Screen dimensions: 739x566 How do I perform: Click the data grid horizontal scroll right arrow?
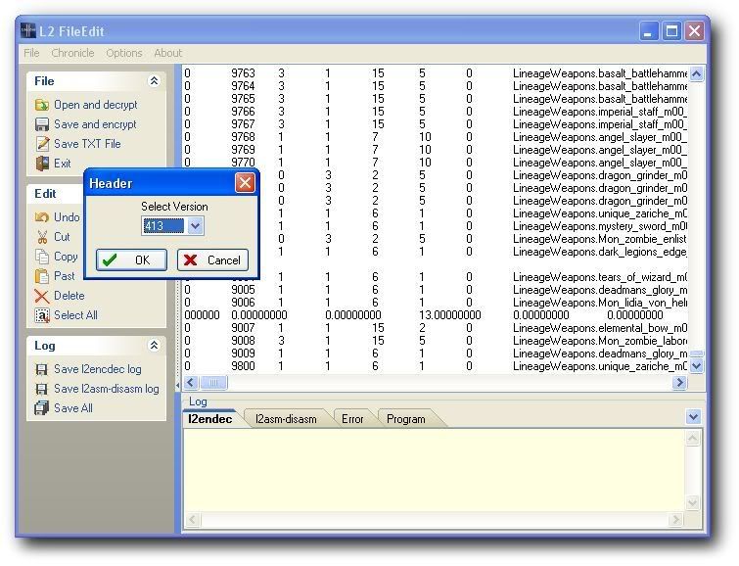pyautogui.click(x=679, y=383)
